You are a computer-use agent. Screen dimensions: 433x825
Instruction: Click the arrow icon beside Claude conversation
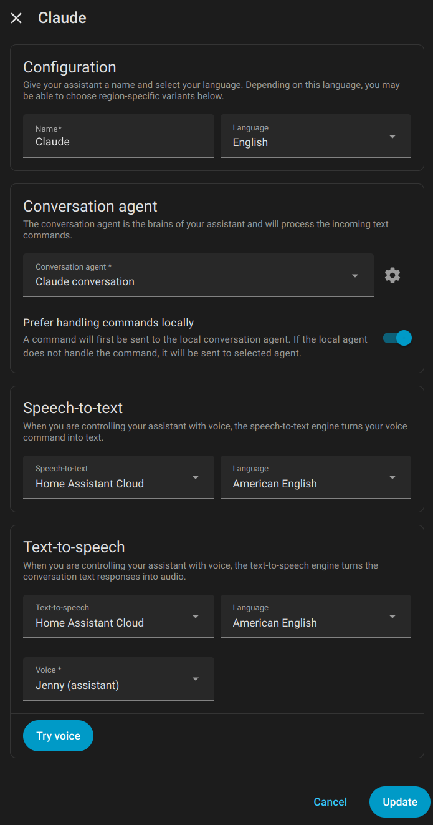tap(355, 276)
